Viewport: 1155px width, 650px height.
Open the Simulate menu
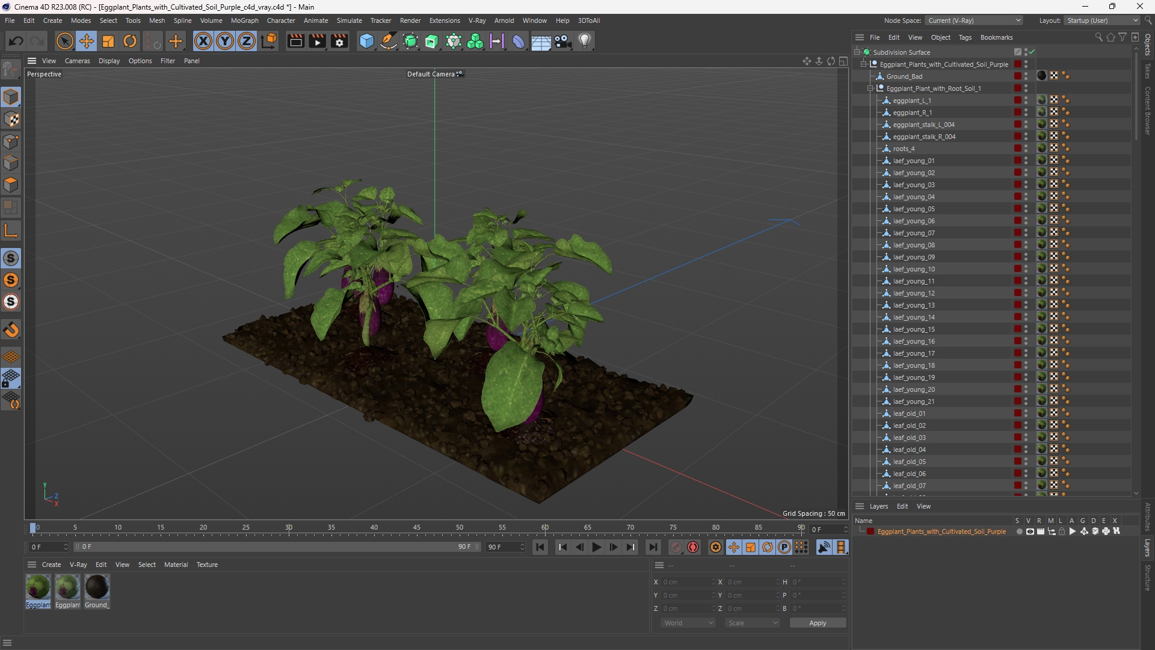349,20
